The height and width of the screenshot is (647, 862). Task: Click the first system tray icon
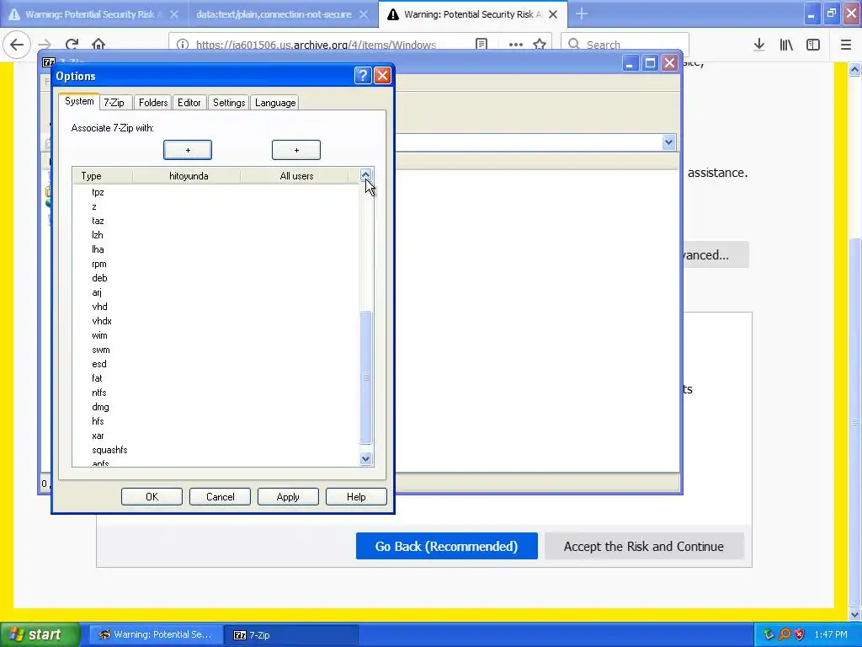[769, 634]
